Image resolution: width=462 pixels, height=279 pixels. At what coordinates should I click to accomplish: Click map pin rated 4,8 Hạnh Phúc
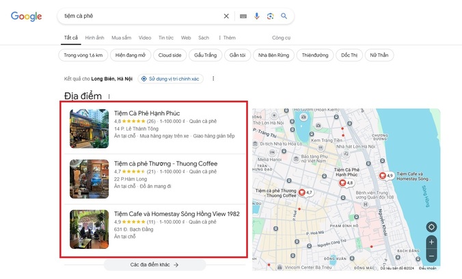[346, 183]
